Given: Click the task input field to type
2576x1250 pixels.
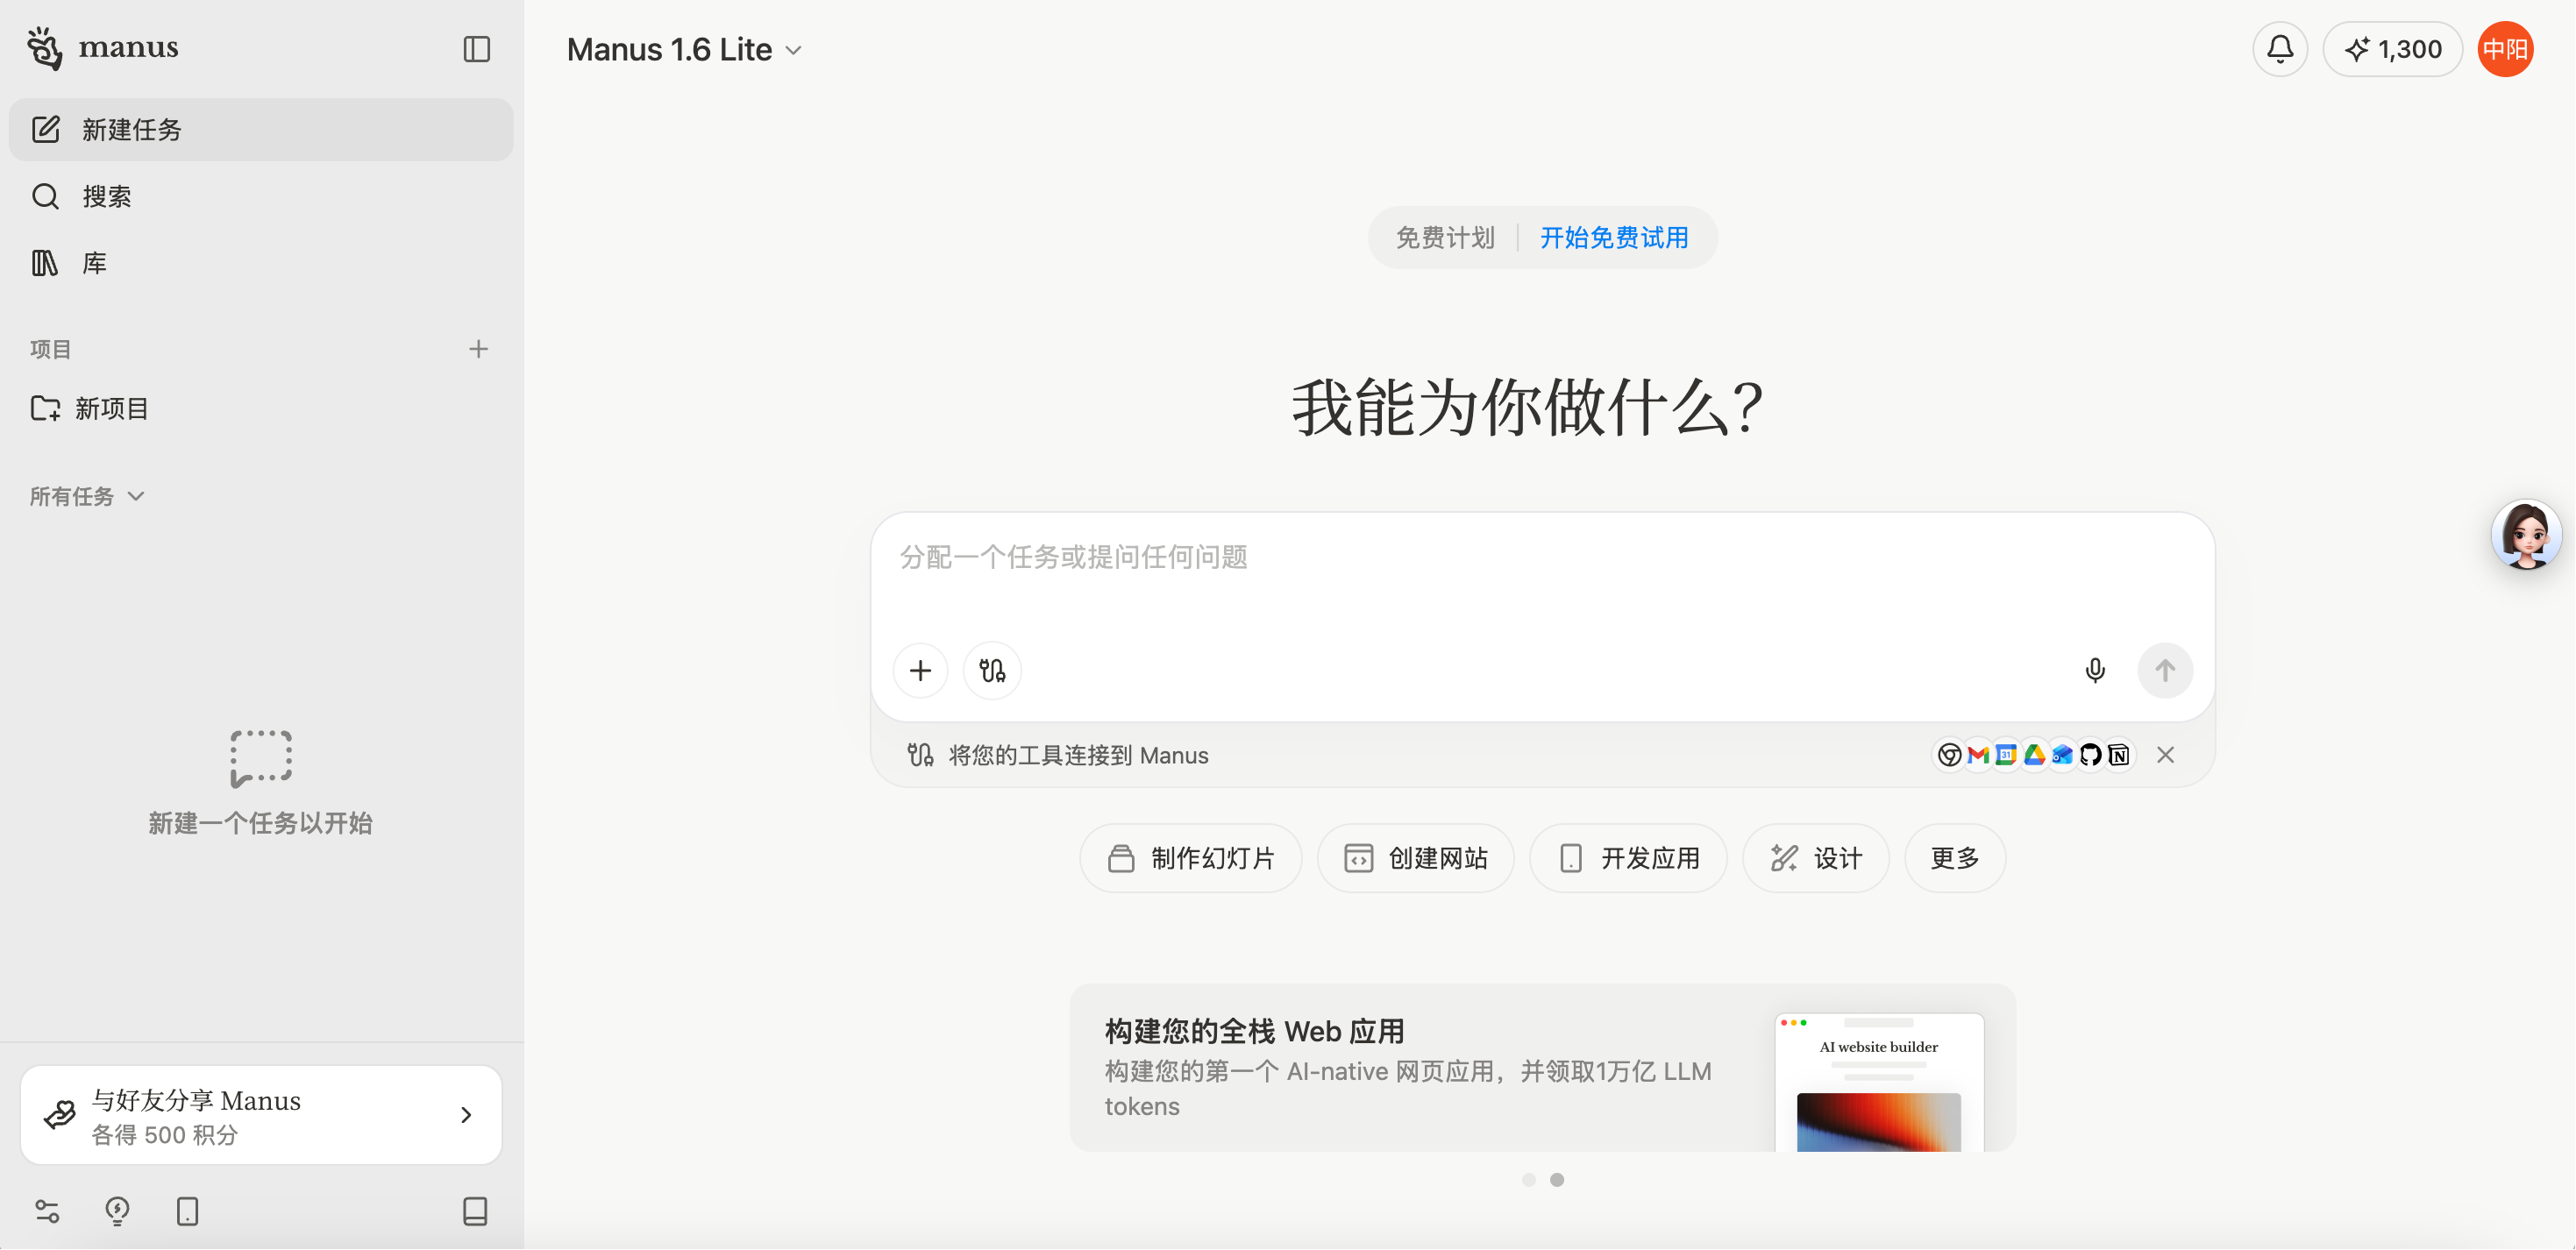Looking at the screenshot, I should point(1400,557).
